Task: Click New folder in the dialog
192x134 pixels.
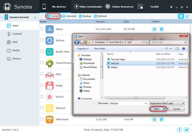Action: [100, 49]
